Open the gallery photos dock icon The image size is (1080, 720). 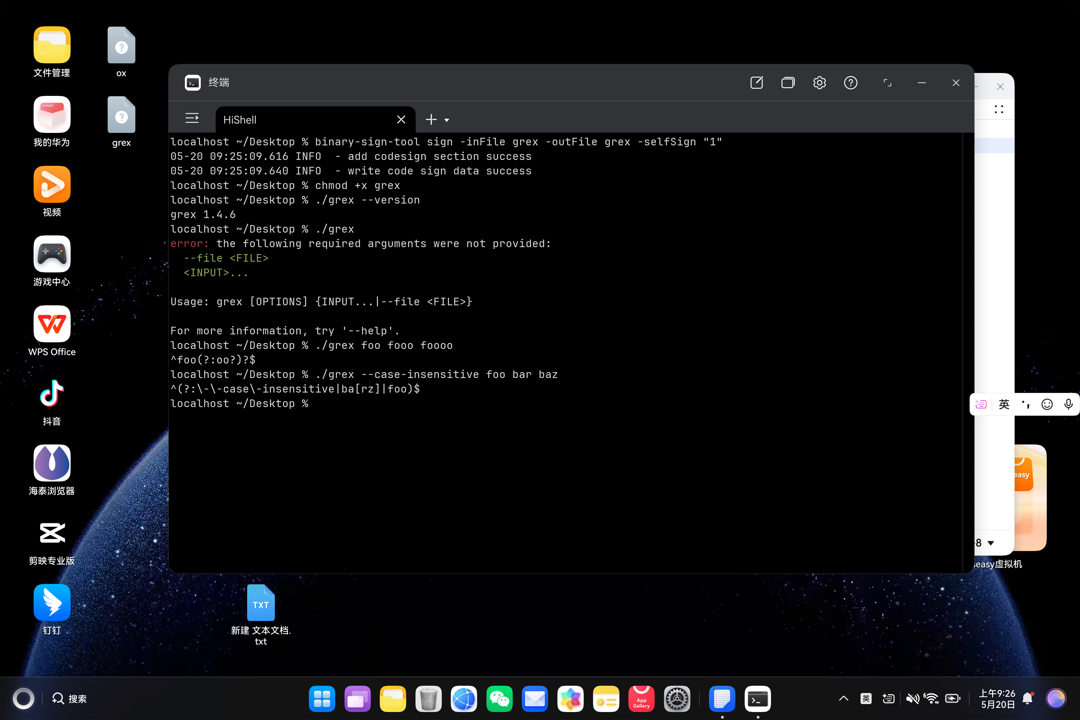coord(570,699)
